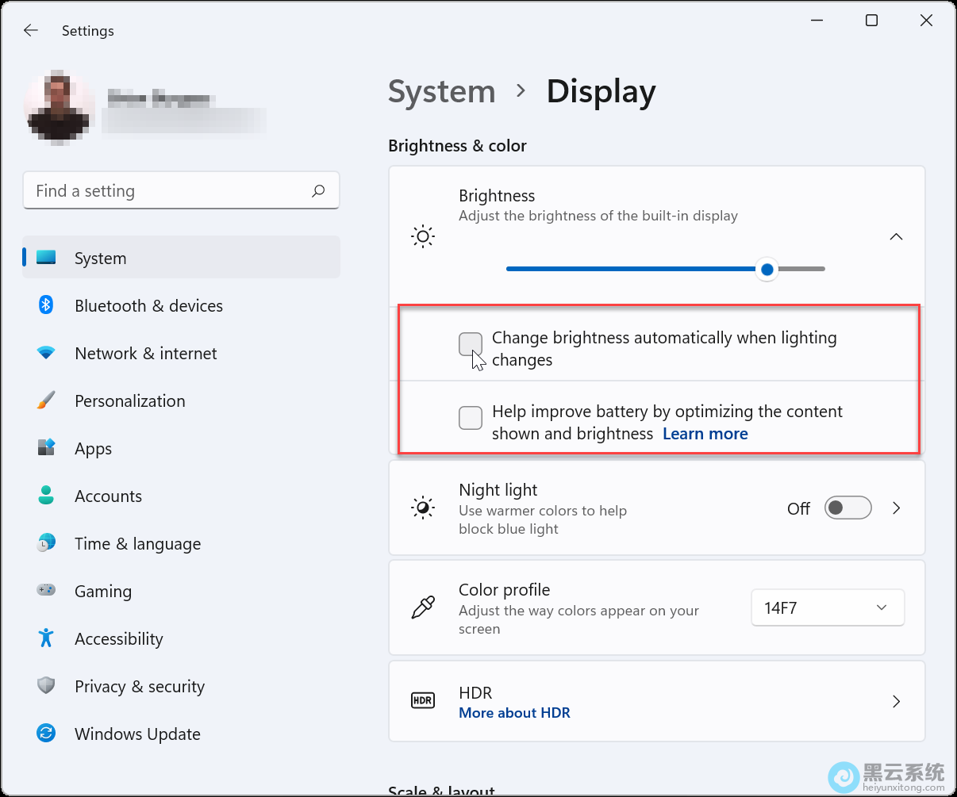Expand Night light settings arrow
The width and height of the screenshot is (957, 797).
(x=896, y=508)
